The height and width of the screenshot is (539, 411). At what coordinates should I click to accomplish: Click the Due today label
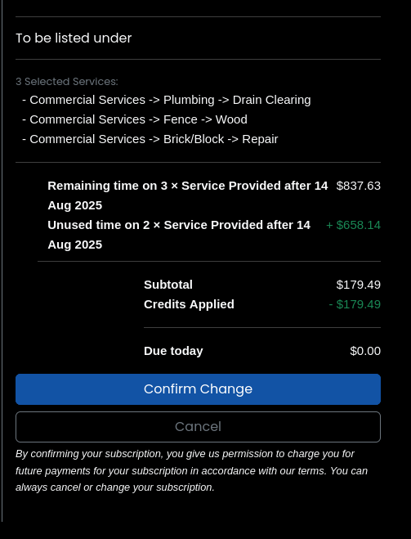pyautogui.click(x=173, y=351)
